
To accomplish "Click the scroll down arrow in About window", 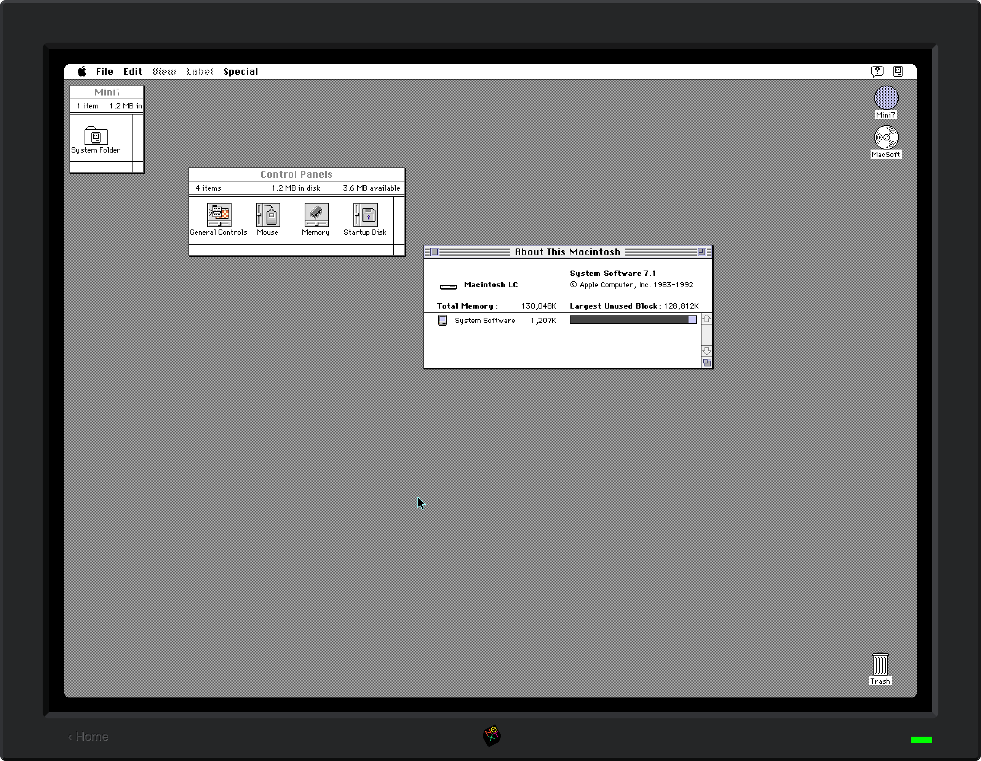I will (x=706, y=351).
